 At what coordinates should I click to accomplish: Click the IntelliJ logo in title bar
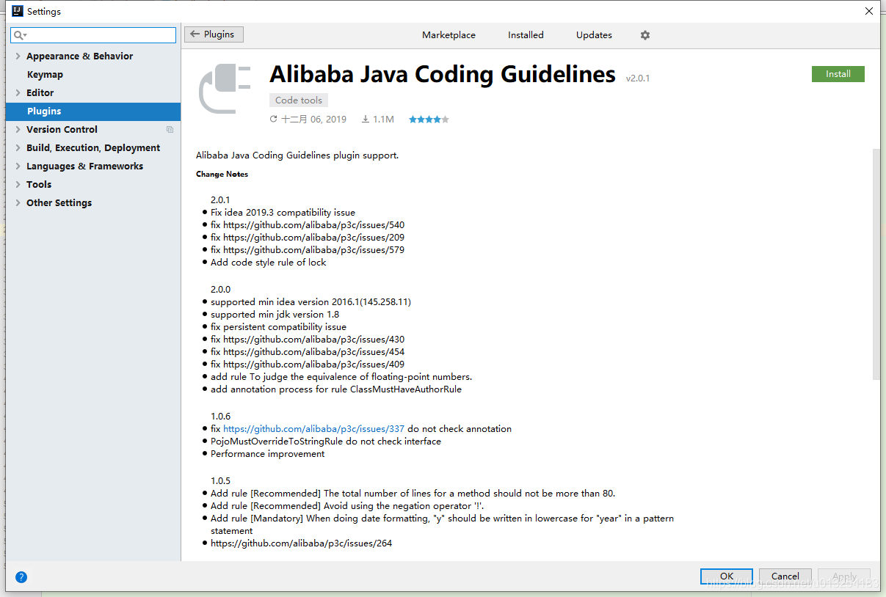click(x=17, y=11)
